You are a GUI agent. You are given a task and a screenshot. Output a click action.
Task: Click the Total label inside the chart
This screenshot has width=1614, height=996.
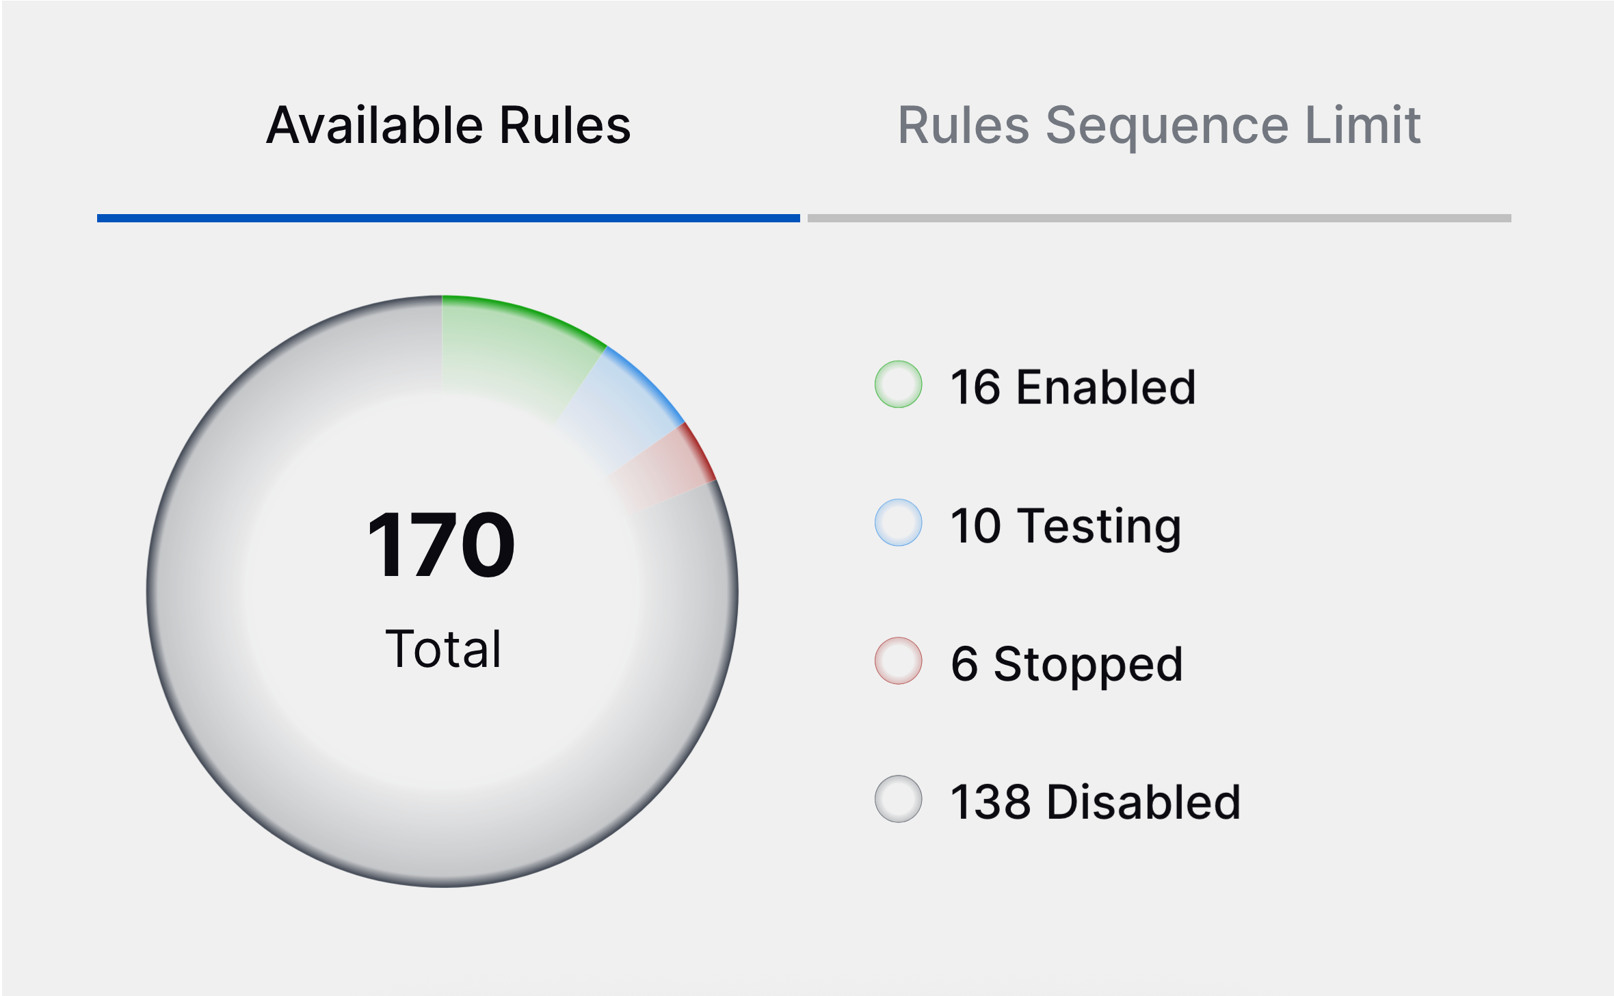pos(443,648)
